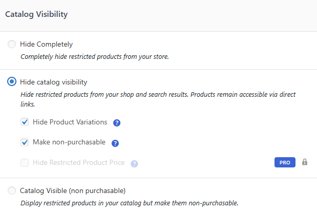The image size is (317, 213).
Task: Click the "Hide Product Variations" label text
Action: (70, 122)
